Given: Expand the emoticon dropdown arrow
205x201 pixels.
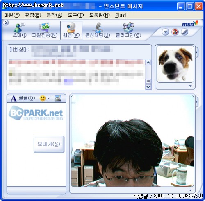Looking at the screenshot, I should coord(48,98).
